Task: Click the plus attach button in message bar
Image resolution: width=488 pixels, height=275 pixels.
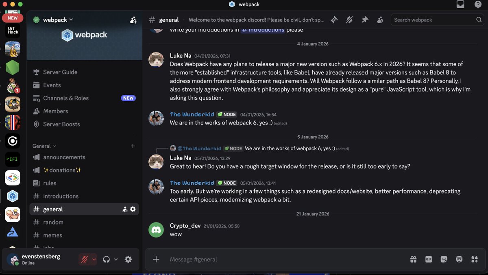Action: [156, 259]
